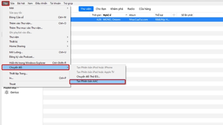The image size is (223, 125).
Task: Click the Genius atom icon in sidebar
Action: click(6, 92)
